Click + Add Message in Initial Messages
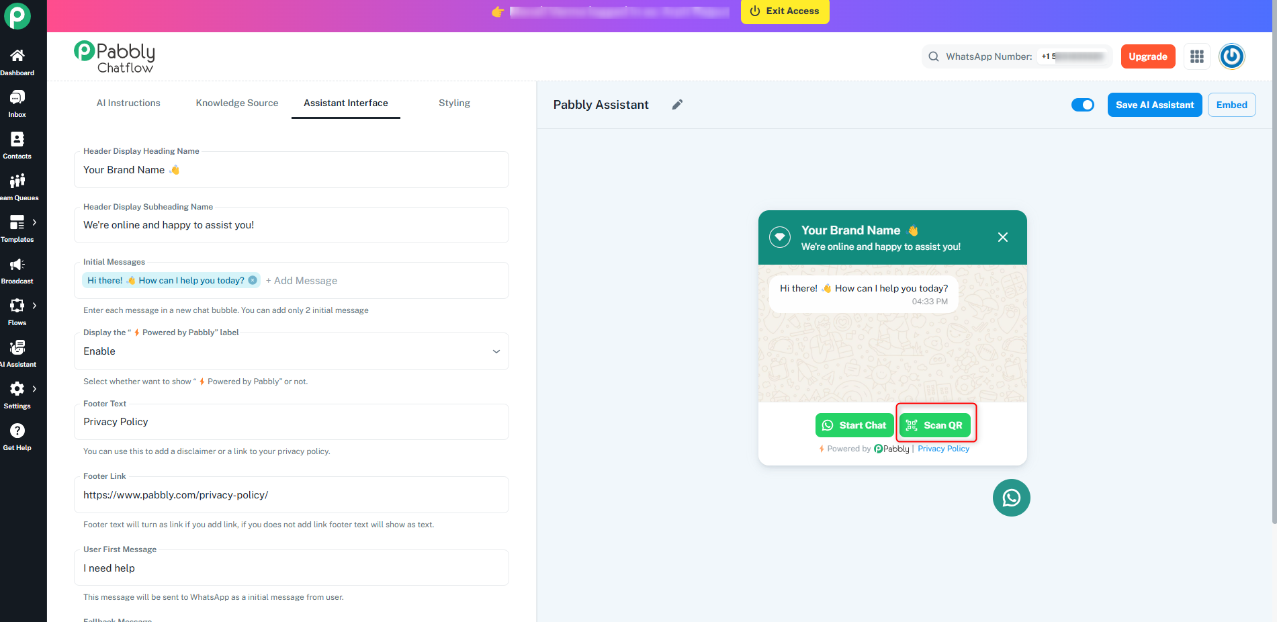The image size is (1277, 622). [302, 281]
